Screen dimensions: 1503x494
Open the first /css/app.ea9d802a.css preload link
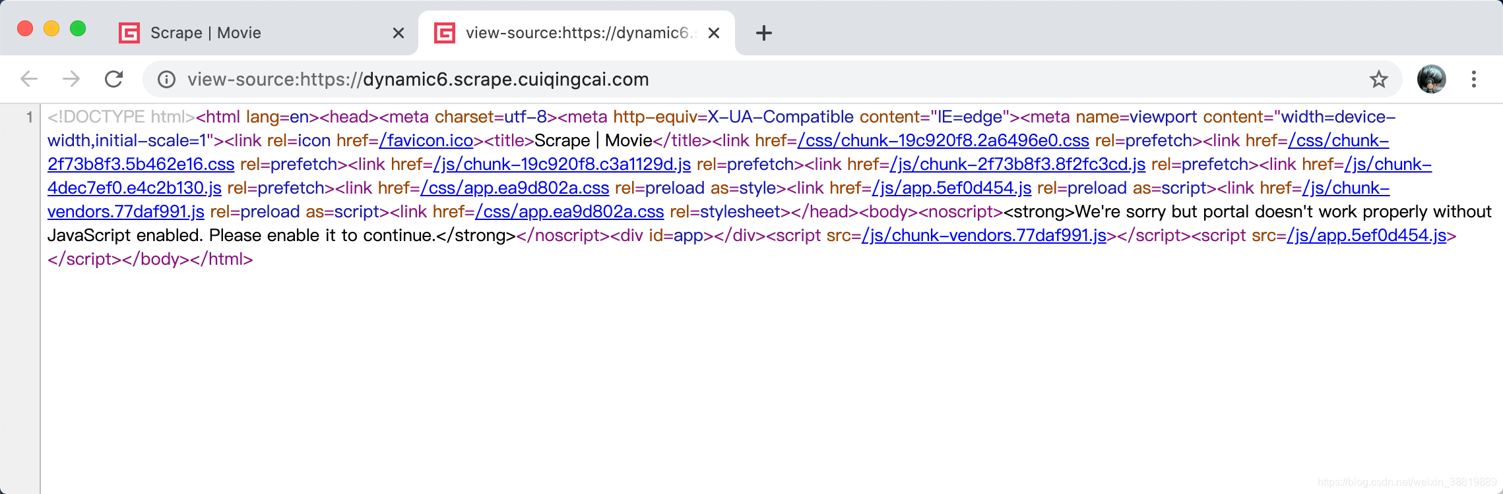pyautogui.click(x=515, y=188)
